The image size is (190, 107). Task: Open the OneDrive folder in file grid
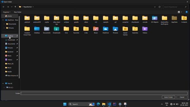[x=106, y=30]
